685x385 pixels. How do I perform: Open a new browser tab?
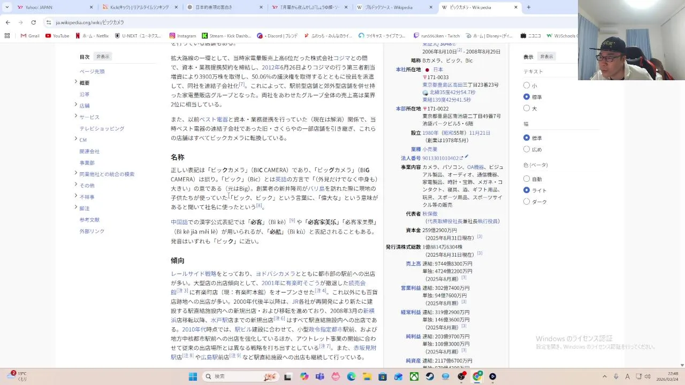[529, 7]
